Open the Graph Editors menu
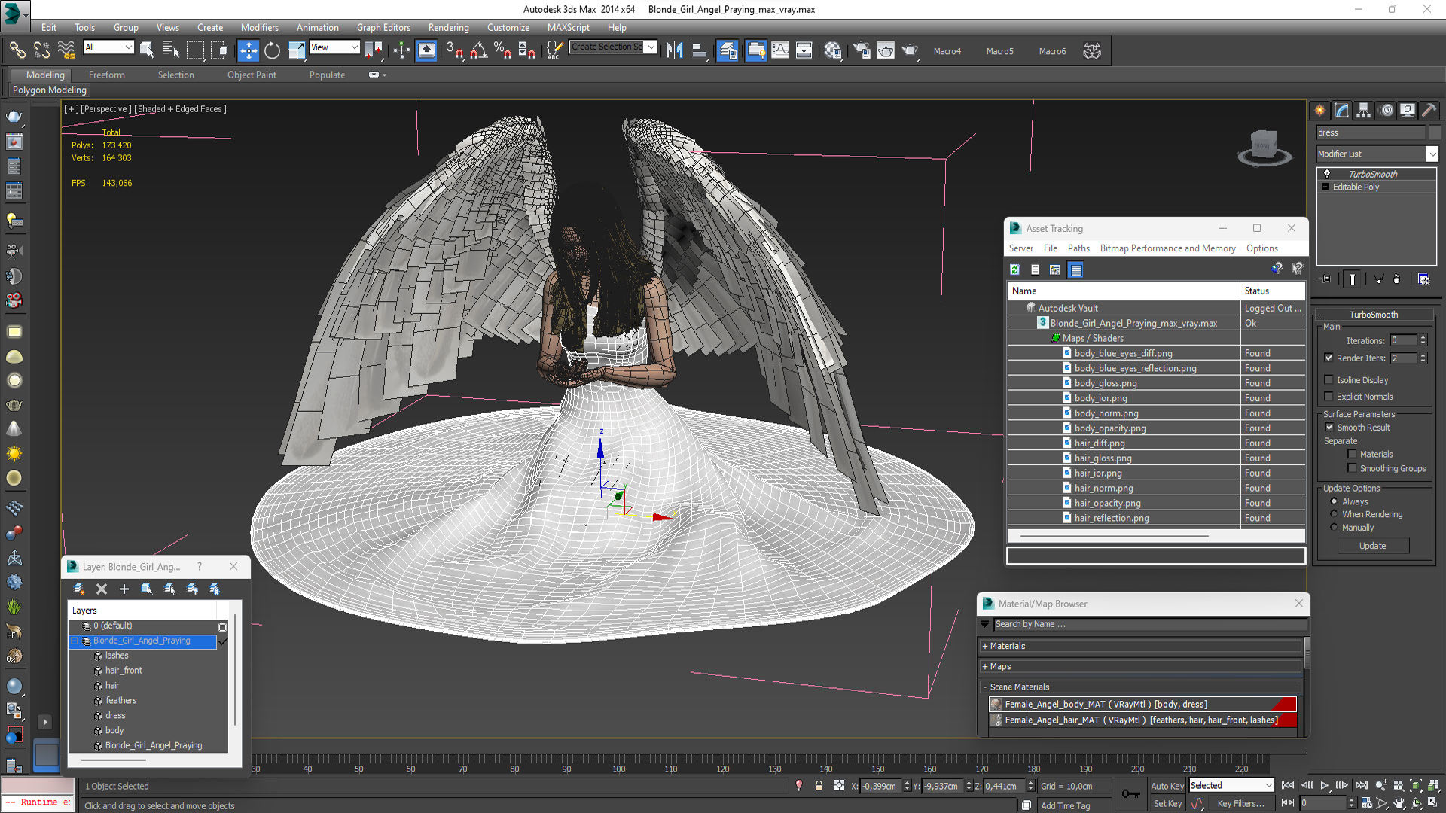 point(383,27)
